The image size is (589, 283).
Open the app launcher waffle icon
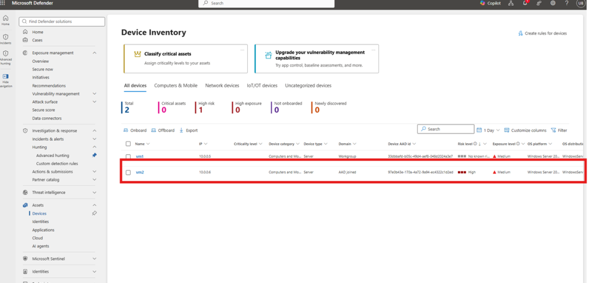3,3
